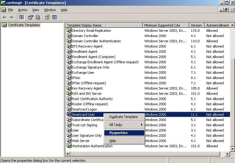Viewport: 235px width, 163px height.
Task: Choose Help in the context menu
Action: point(124,141)
